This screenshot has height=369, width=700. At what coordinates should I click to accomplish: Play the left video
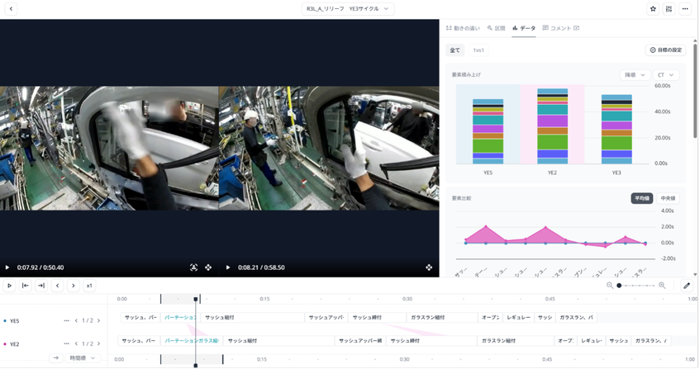(x=7, y=267)
